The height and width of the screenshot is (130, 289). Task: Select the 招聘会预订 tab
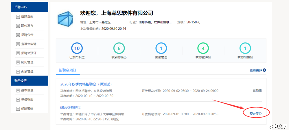pos(68,70)
